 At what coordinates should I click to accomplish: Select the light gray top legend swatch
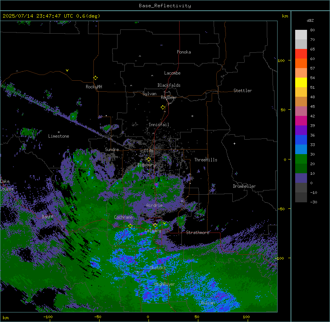(x=301, y=35)
